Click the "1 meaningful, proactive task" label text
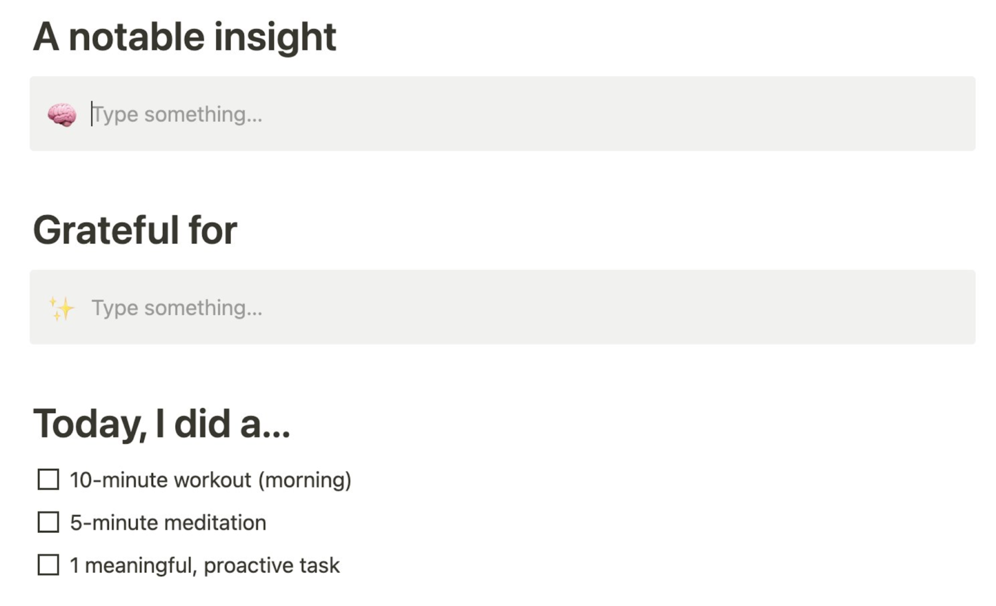Screen dimensions: 996x606 click(204, 565)
